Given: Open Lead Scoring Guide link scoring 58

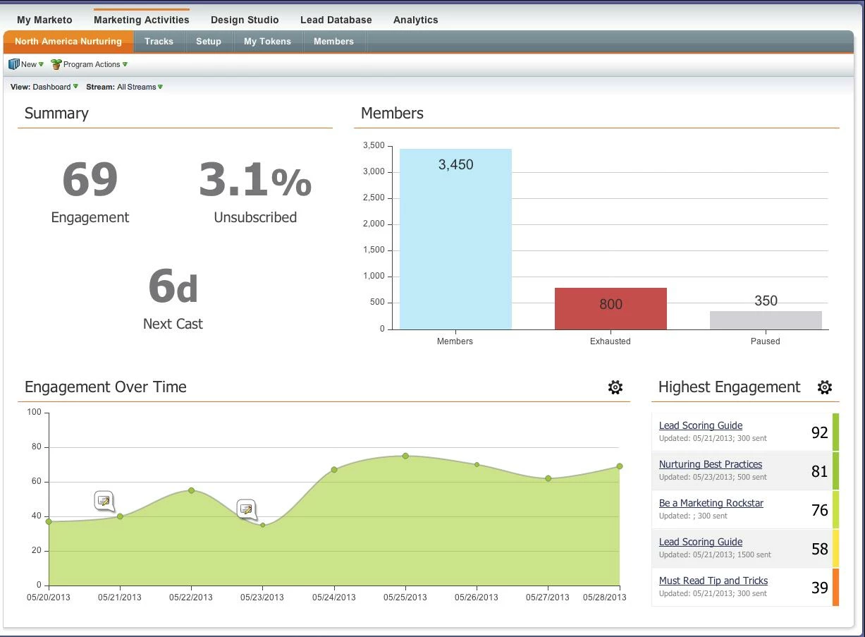Looking at the screenshot, I should [x=701, y=542].
